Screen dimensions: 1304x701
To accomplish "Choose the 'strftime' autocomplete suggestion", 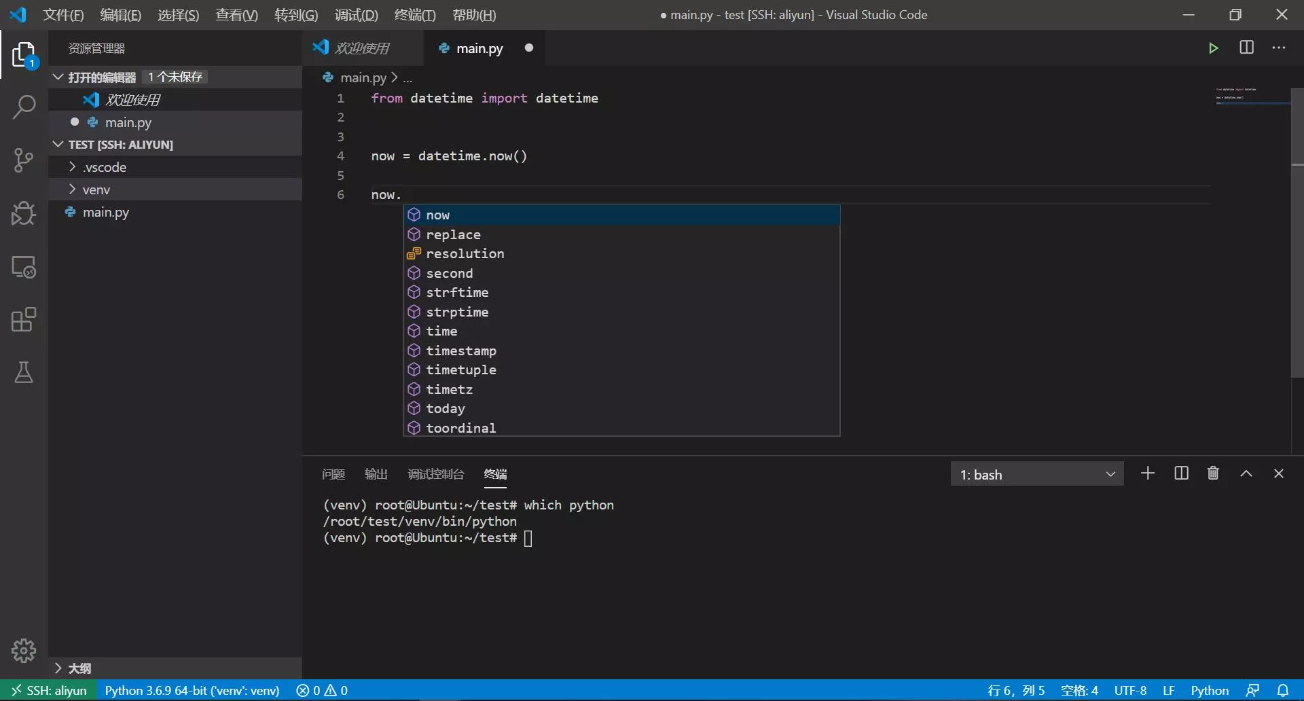I will pyautogui.click(x=621, y=292).
